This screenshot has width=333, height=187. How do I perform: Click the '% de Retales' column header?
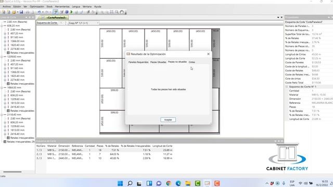pyautogui.click(x=112, y=146)
